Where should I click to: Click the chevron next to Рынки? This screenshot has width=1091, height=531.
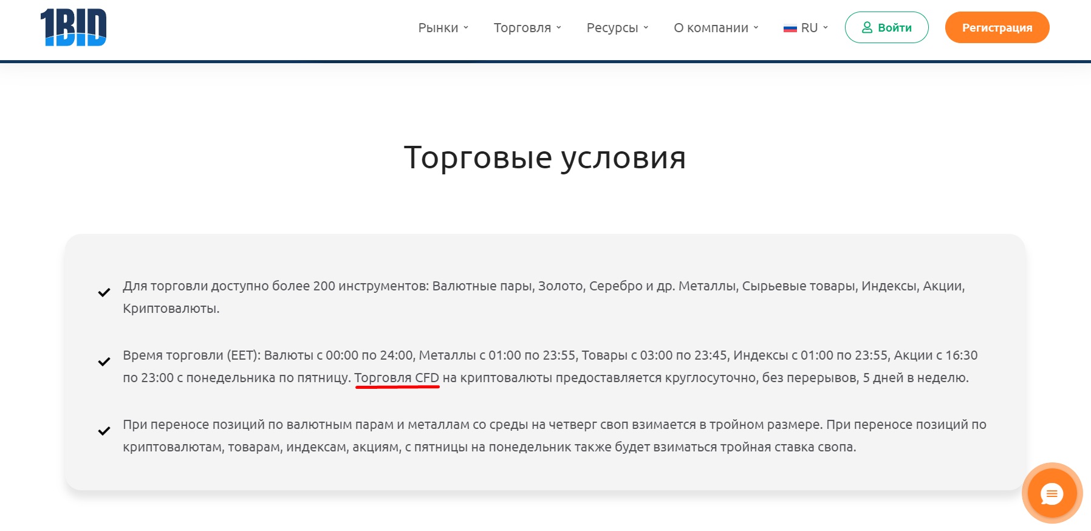point(466,27)
